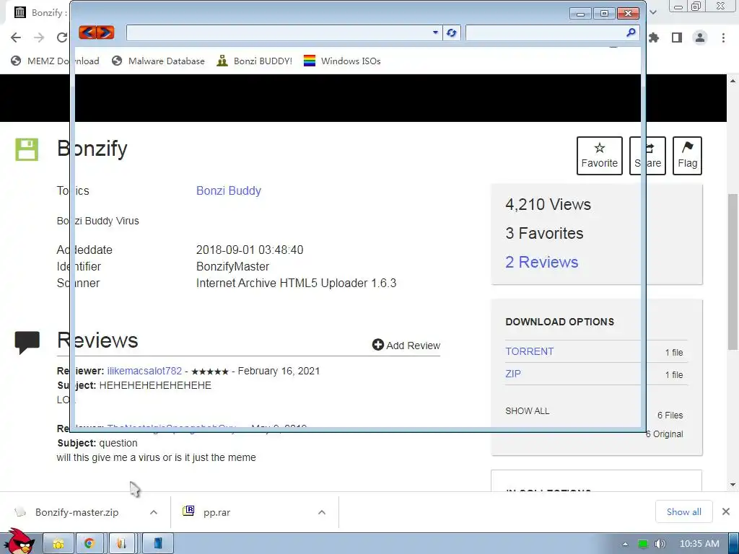Open Chrome extensions puzzle icon

[654, 38]
